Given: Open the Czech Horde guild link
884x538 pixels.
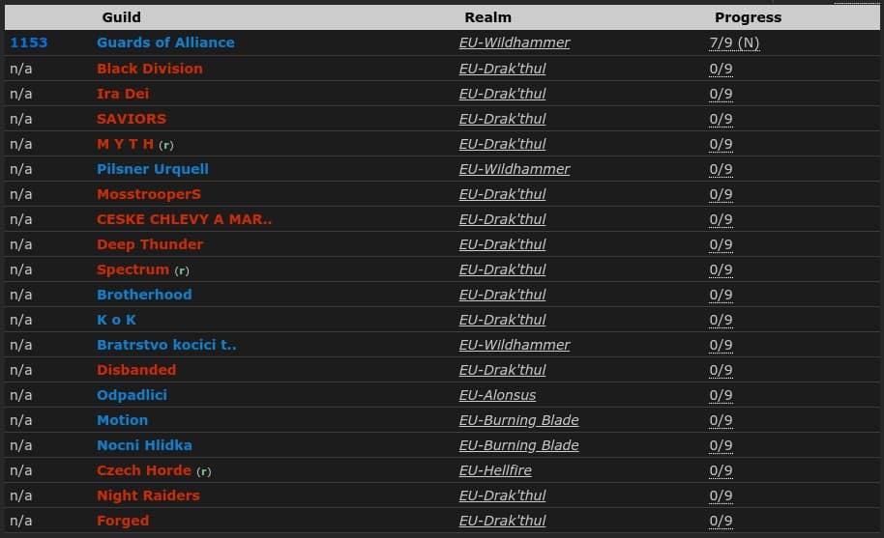Looking at the screenshot, I should coord(144,470).
